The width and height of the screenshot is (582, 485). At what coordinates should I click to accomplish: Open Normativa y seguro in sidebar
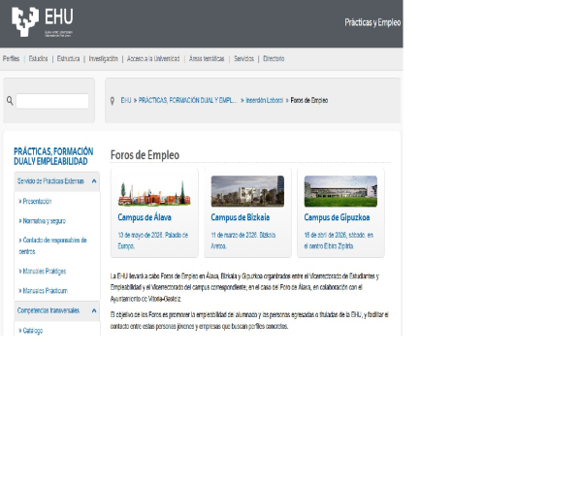[x=44, y=221]
